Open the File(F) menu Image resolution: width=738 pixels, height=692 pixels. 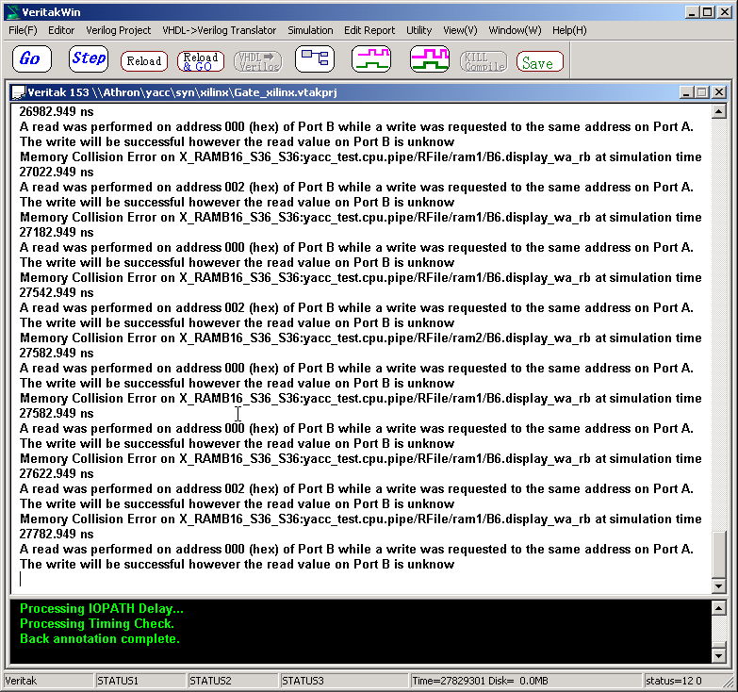tap(23, 30)
